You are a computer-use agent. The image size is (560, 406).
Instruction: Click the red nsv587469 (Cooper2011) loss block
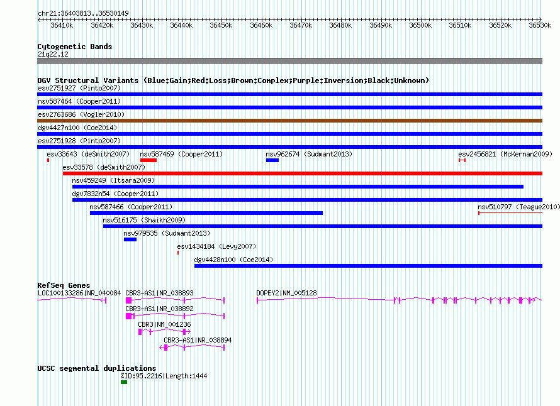coord(148,160)
